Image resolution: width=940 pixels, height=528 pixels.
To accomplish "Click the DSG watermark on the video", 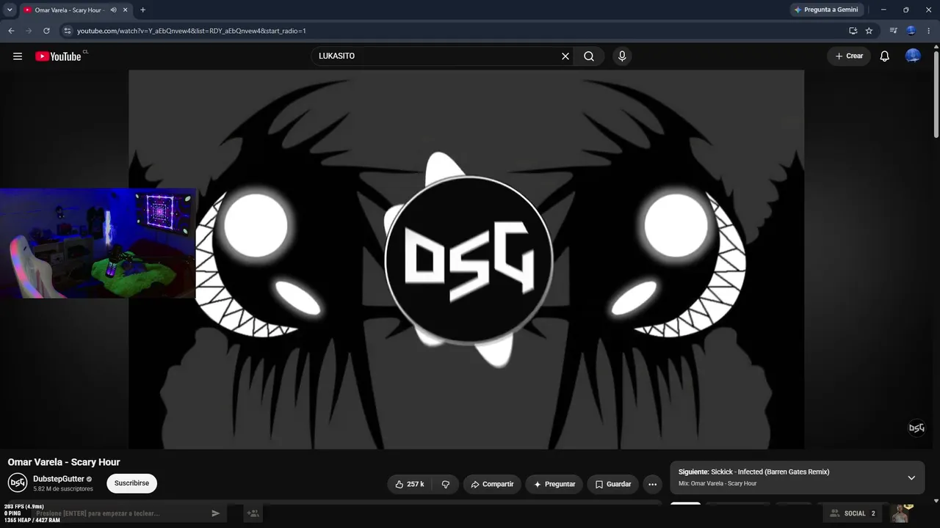I will 916,428.
